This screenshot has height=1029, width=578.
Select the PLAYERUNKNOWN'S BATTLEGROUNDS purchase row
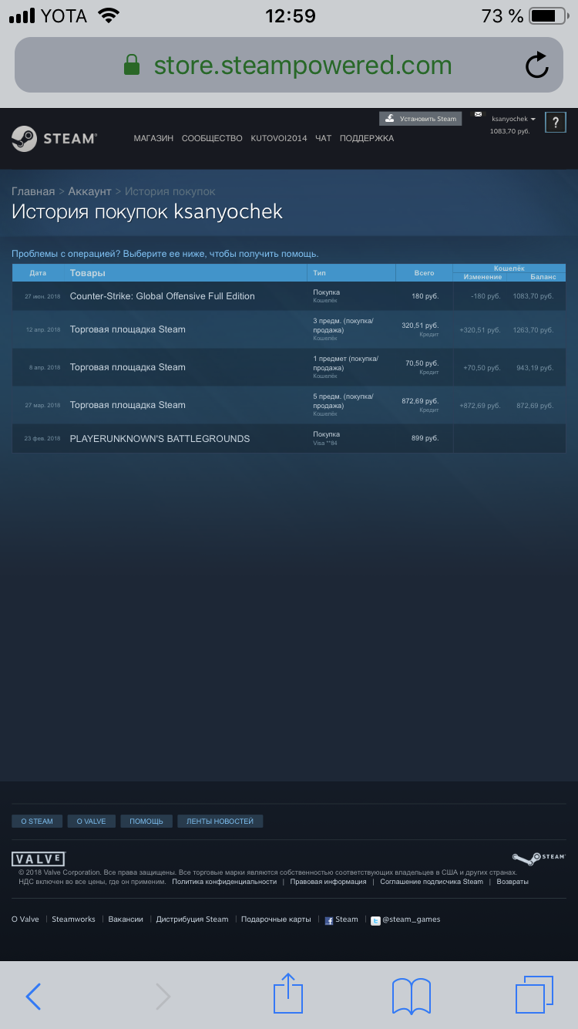[x=288, y=438]
